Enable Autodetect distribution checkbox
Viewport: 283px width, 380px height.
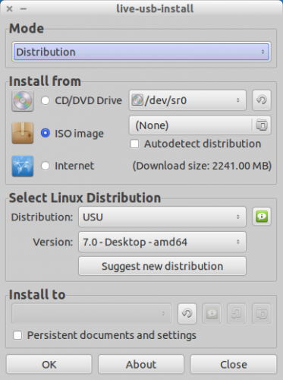click(134, 144)
